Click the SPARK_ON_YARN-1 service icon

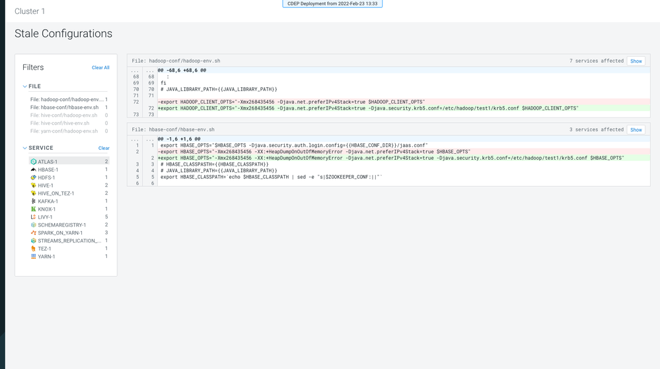pyautogui.click(x=33, y=232)
